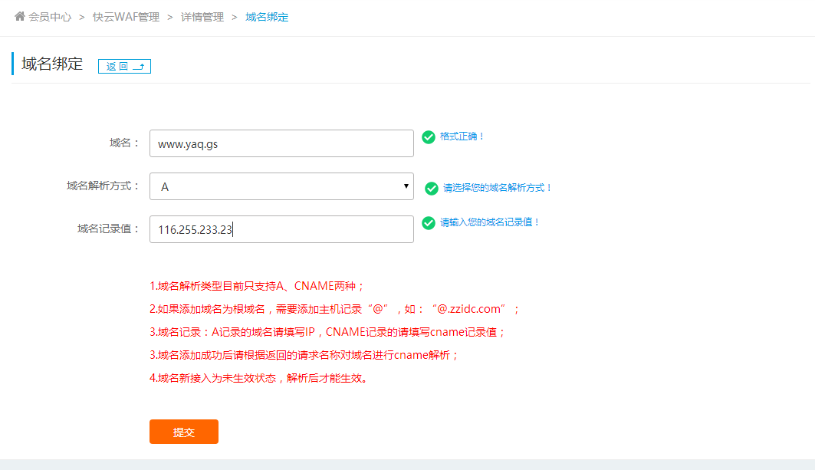This screenshot has height=470, width=815.
Task: Navigate to 详情管理 breadcrumb item
Action: click(x=202, y=17)
